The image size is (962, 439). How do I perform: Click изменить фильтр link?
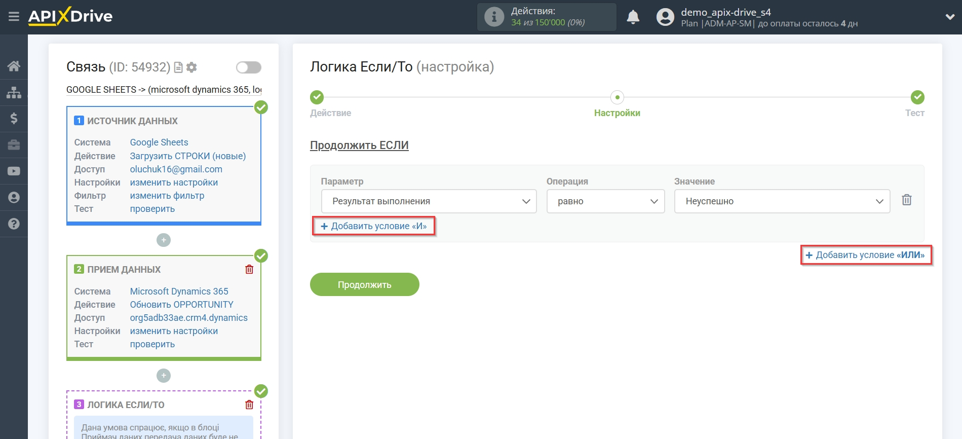tap(167, 196)
